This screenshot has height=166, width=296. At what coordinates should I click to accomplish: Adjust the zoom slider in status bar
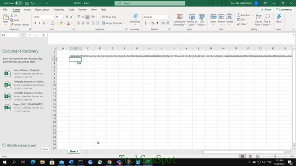click(275, 156)
